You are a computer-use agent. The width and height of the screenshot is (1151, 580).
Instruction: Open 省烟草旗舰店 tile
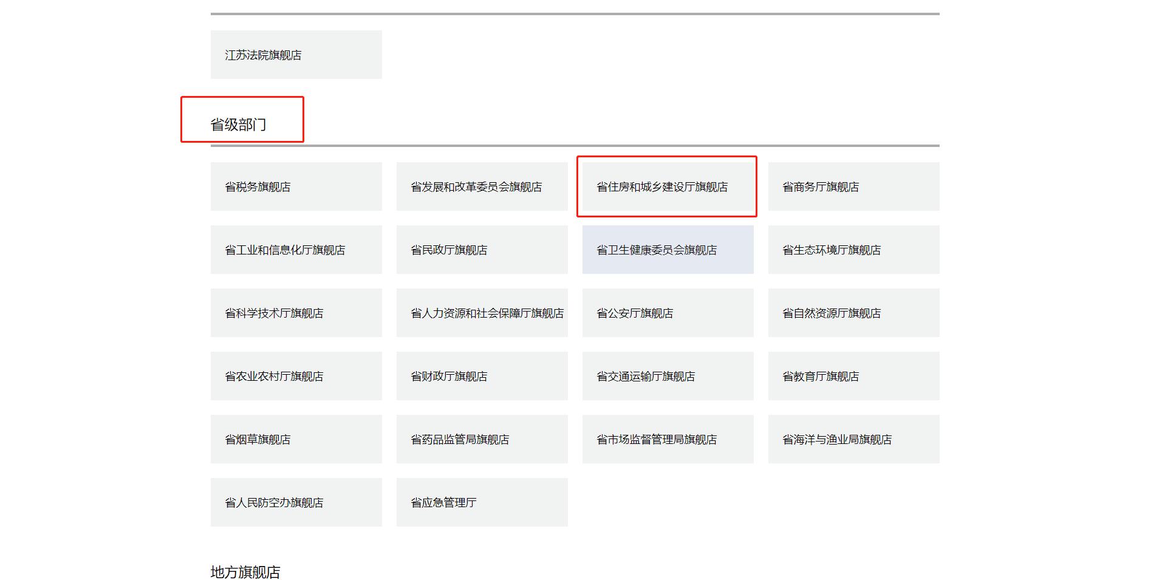pyautogui.click(x=296, y=439)
